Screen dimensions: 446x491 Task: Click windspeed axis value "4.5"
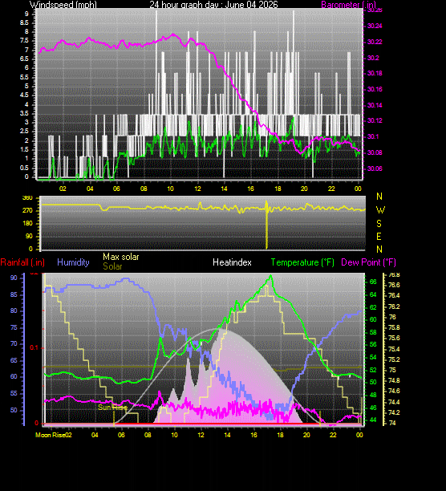click(x=24, y=95)
